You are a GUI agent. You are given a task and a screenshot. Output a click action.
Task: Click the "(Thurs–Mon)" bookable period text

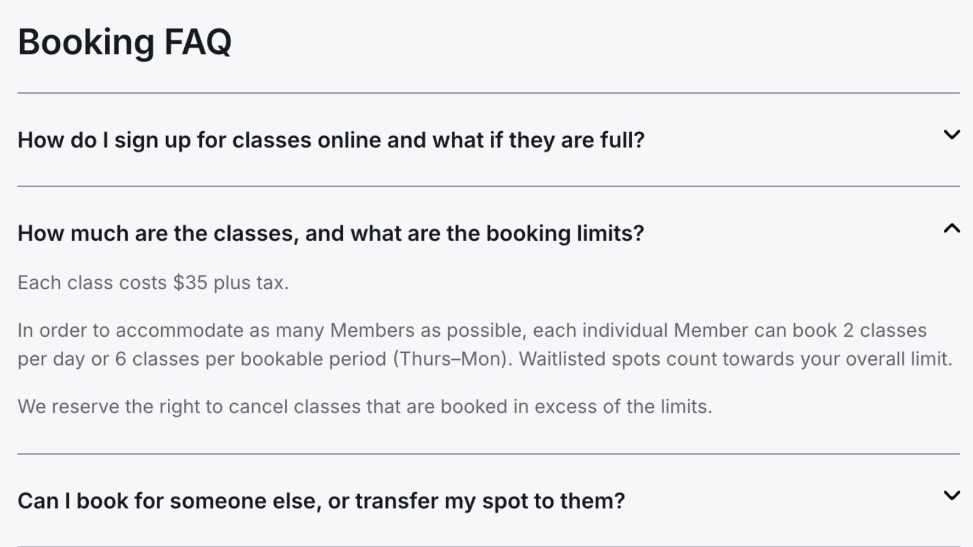coord(449,359)
